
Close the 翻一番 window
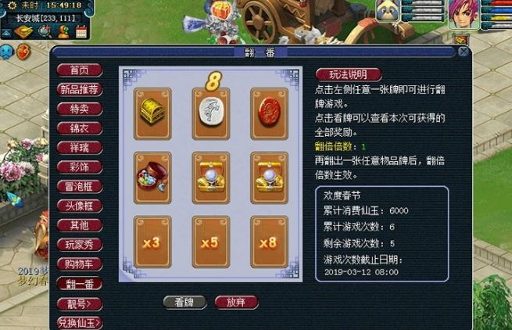coord(464,52)
